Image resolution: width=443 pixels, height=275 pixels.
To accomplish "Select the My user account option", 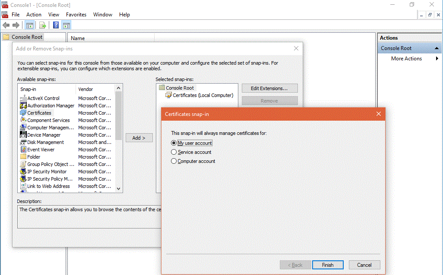I will (174, 143).
